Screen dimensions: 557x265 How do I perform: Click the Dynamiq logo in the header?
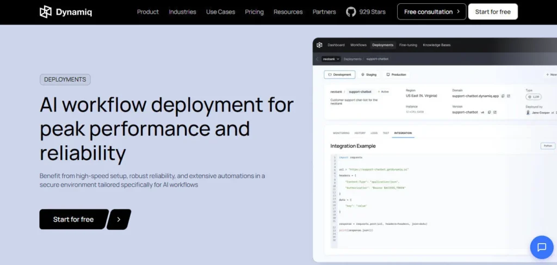pos(66,12)
